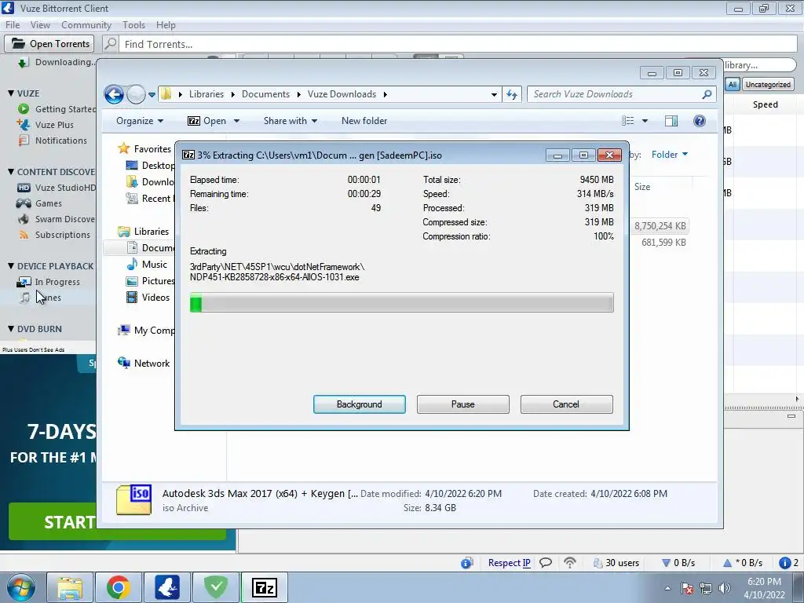Toggle the Uncategorized filter in Vuze
This screenshot has height=603, width=804.
click(768, 85)
